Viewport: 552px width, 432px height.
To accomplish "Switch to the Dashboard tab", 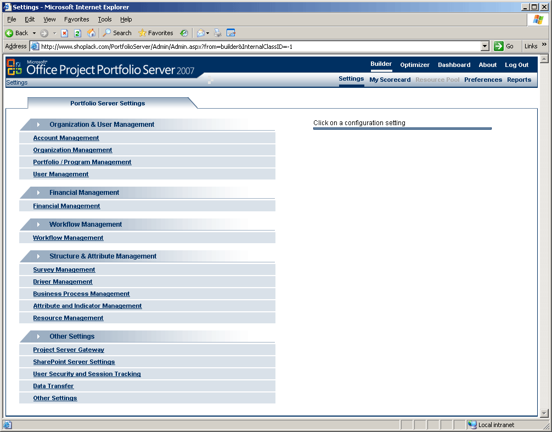I will pos(454,65).
